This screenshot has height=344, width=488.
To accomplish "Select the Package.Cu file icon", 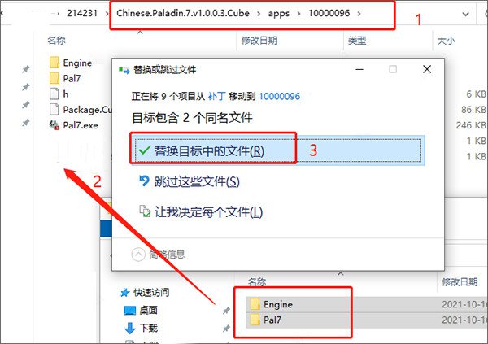I will click(54, 110).
